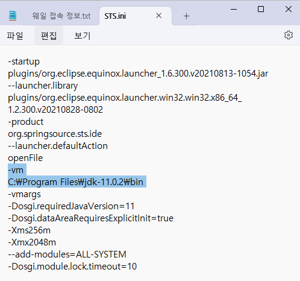This screenshot has height=281, width=300.
Task: Click the -vmargs line
Action: click(24, 194)
